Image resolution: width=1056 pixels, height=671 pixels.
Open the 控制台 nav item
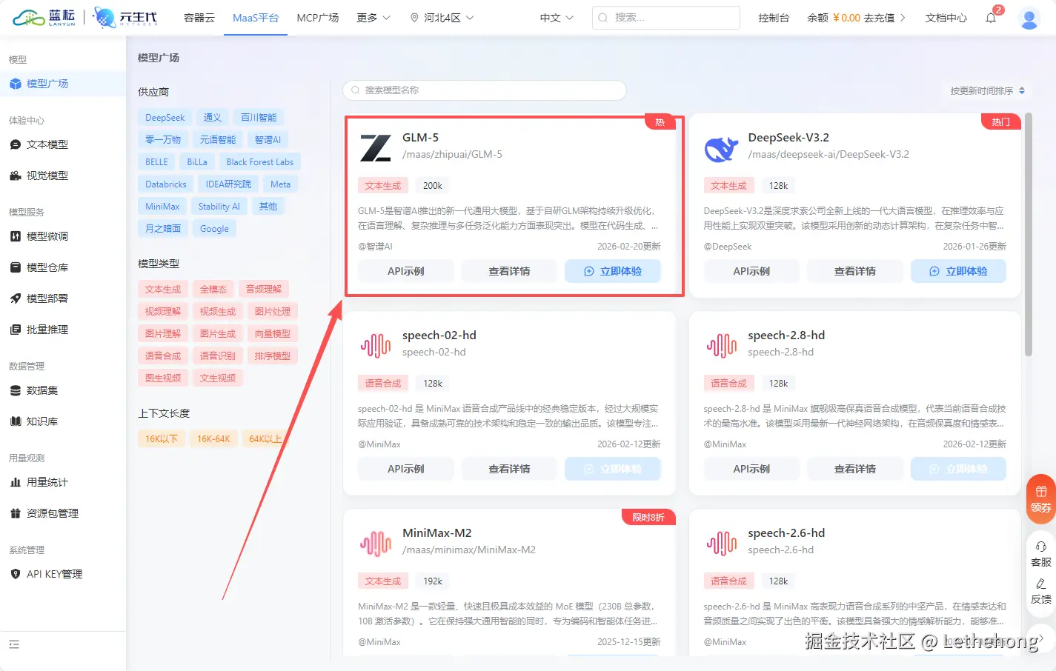[x=774, y=18]
